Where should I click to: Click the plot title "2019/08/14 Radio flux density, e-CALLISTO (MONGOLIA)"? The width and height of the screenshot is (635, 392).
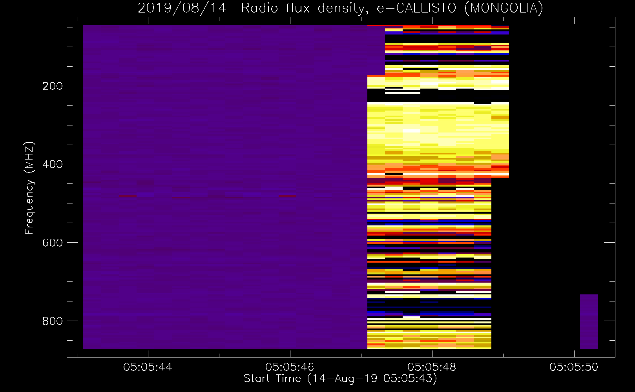340,8
